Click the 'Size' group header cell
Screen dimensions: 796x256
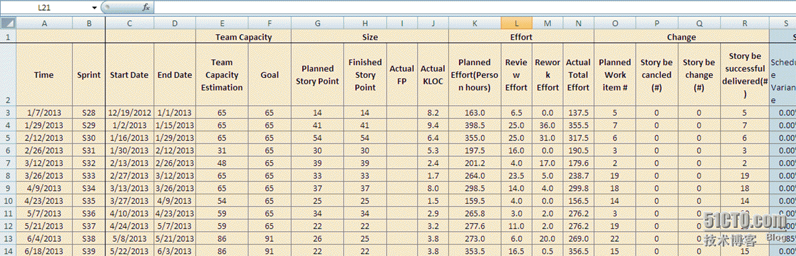click(370, 37)
